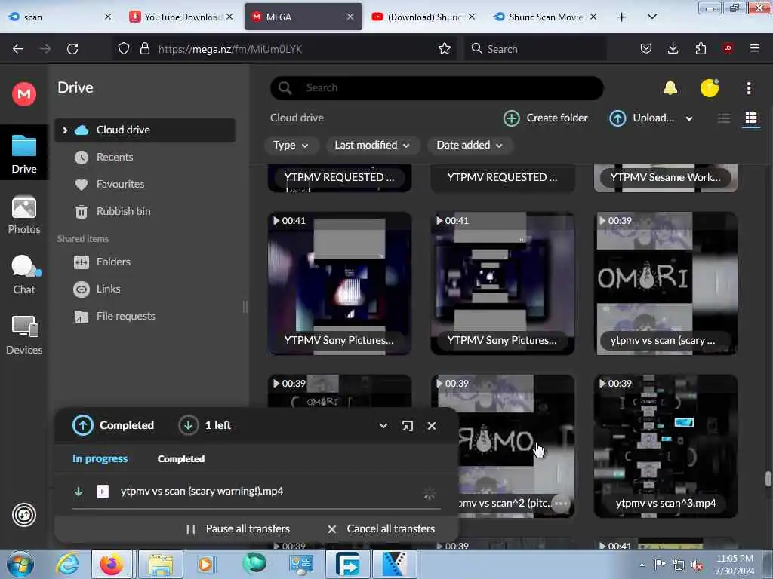Switch to Shuric Scan Movie browser tab
Image resolution: width=773 pixels, height=579 pixels.
[545, 17]
